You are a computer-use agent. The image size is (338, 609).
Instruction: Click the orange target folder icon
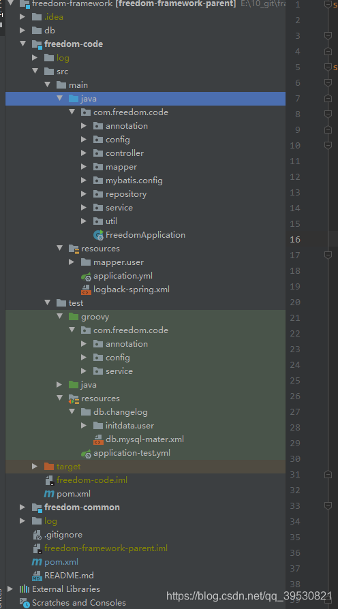coord(49,467)
